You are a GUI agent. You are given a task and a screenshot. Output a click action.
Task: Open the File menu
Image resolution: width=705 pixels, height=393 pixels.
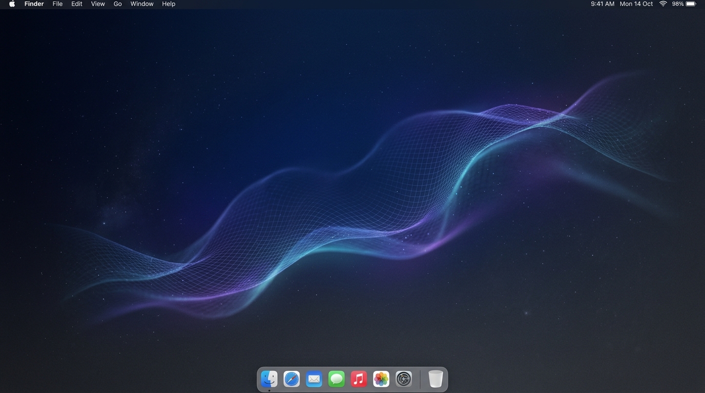click(x=57, y=4)
